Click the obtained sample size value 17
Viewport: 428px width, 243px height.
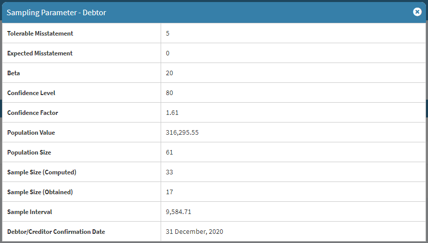[x=170, y=192]
